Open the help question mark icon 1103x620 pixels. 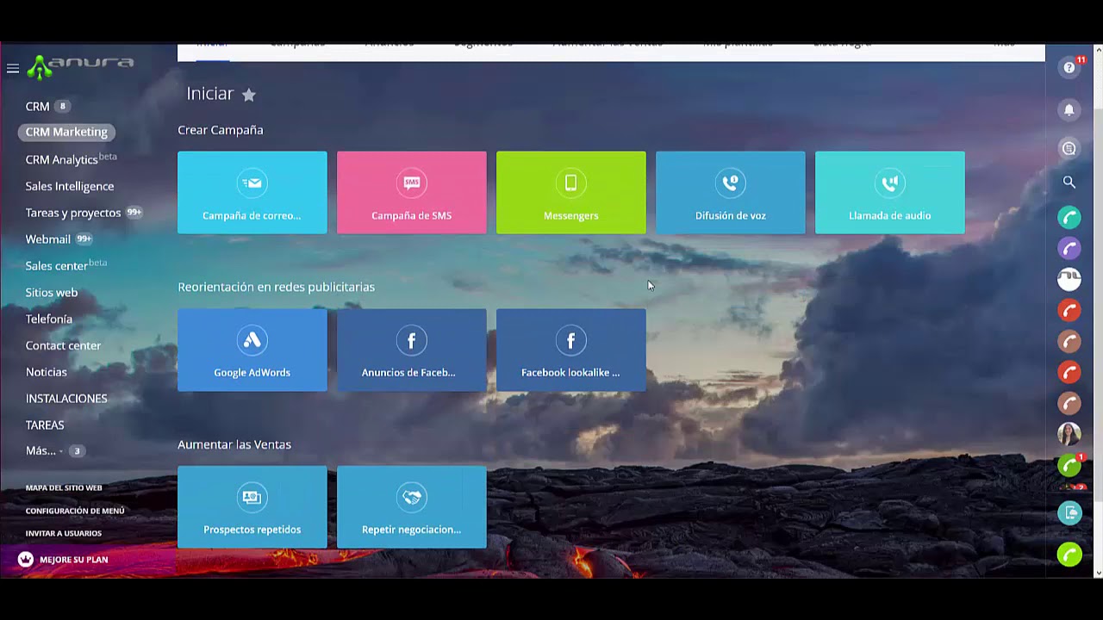[1069, 68]
